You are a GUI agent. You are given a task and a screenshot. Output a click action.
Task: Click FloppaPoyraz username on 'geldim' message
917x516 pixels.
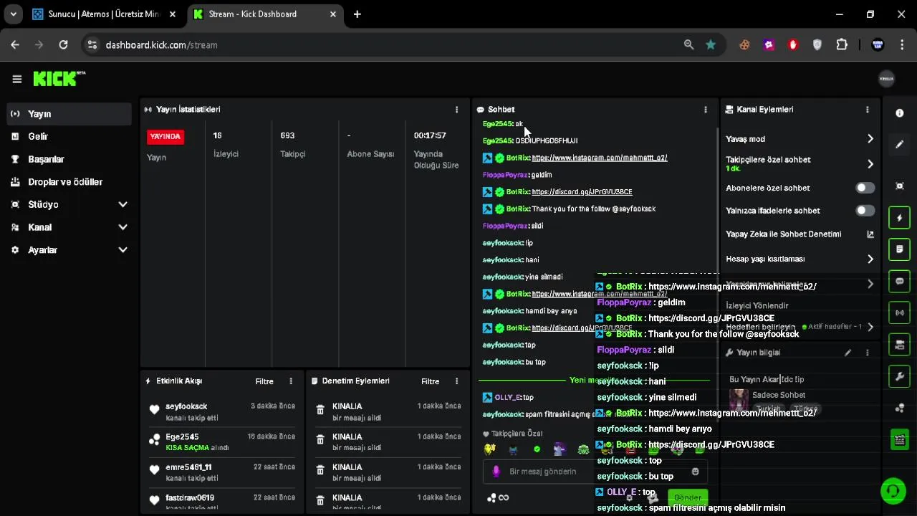(x=505, y=175)
